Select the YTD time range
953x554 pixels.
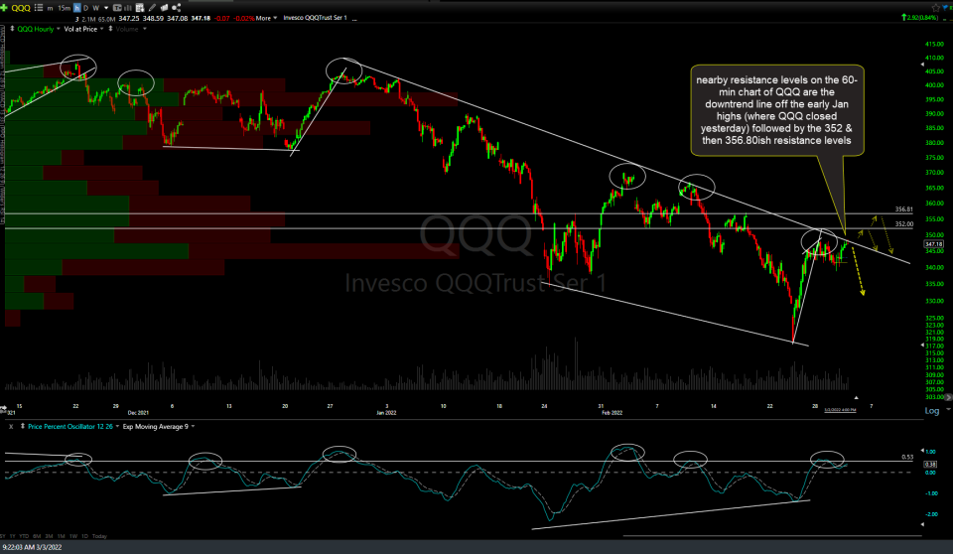24,536
